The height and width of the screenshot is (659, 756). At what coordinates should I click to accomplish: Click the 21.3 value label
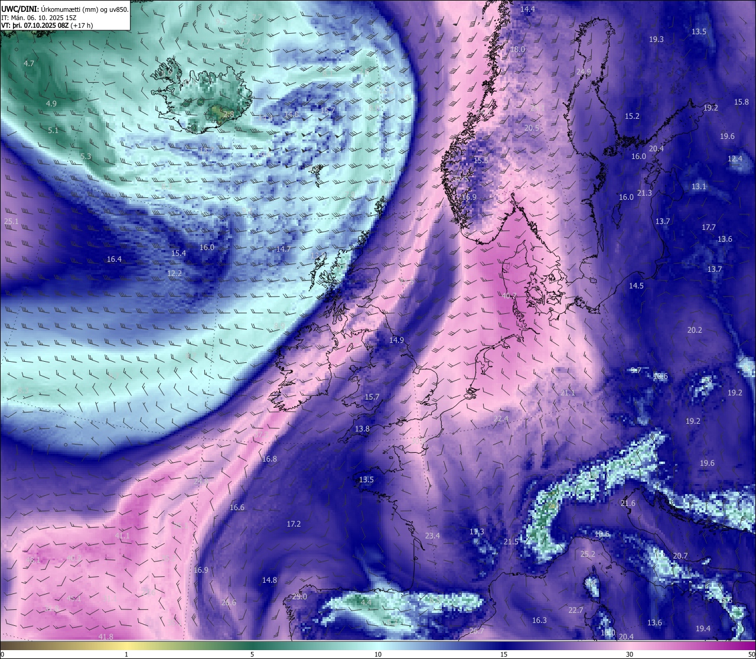click(644, 193)
